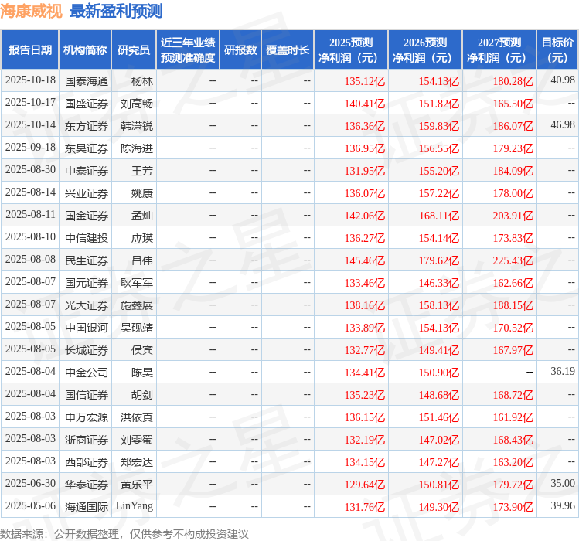Select the 2025预测净利润 column header
579x541 pixels.
[x=351, y=50]
